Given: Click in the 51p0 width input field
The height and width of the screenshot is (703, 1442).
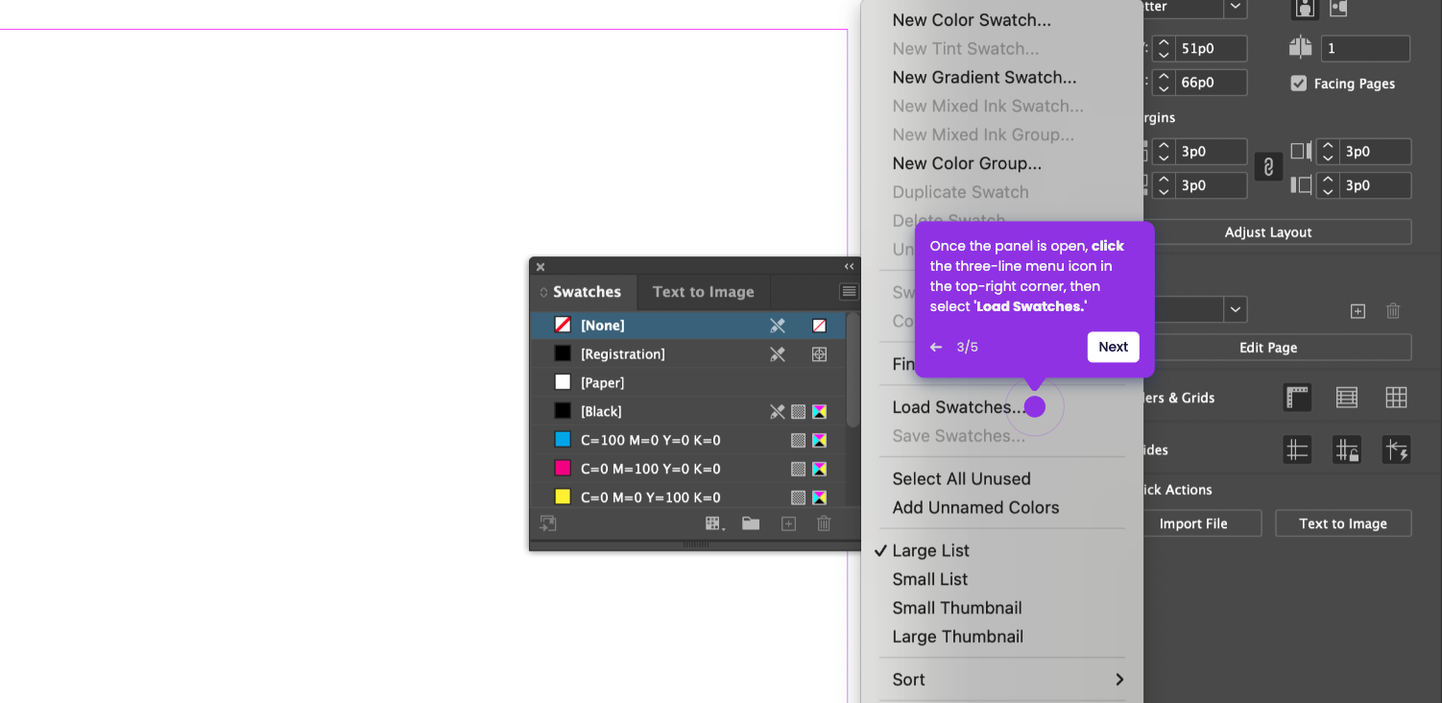Looking at the screenshot, I should 1211,49.
